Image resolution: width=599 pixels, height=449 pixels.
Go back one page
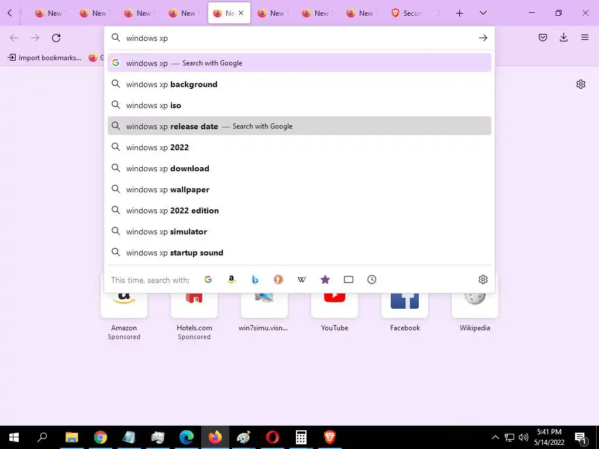14,38
